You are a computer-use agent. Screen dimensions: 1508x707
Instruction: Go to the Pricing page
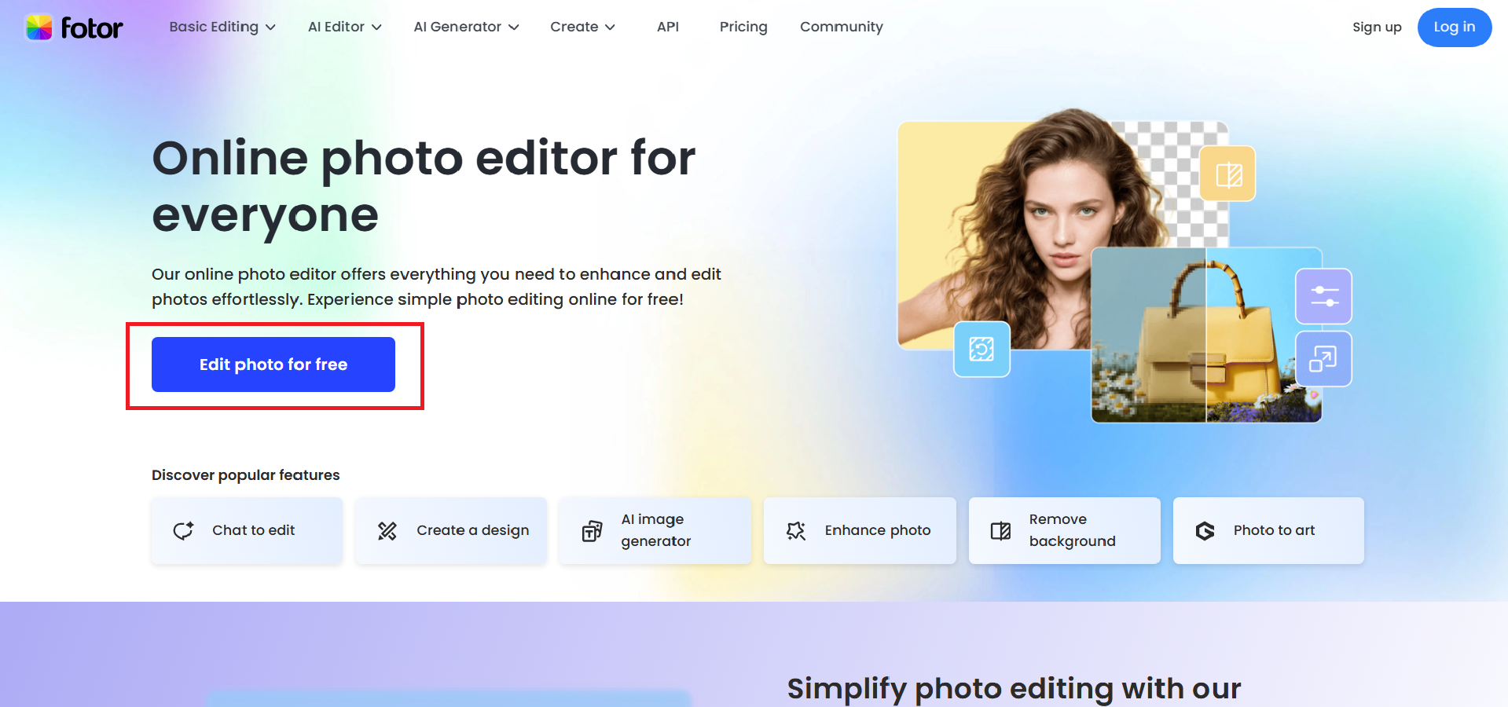743,27
